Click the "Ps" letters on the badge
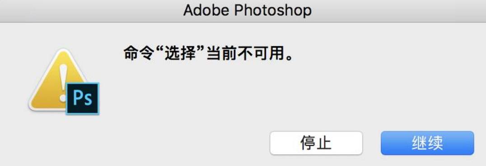Viewport: 486px width, 166px height. pos(83,98)
